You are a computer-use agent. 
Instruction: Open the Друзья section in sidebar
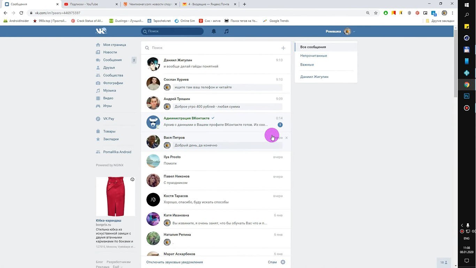point(109,68)
